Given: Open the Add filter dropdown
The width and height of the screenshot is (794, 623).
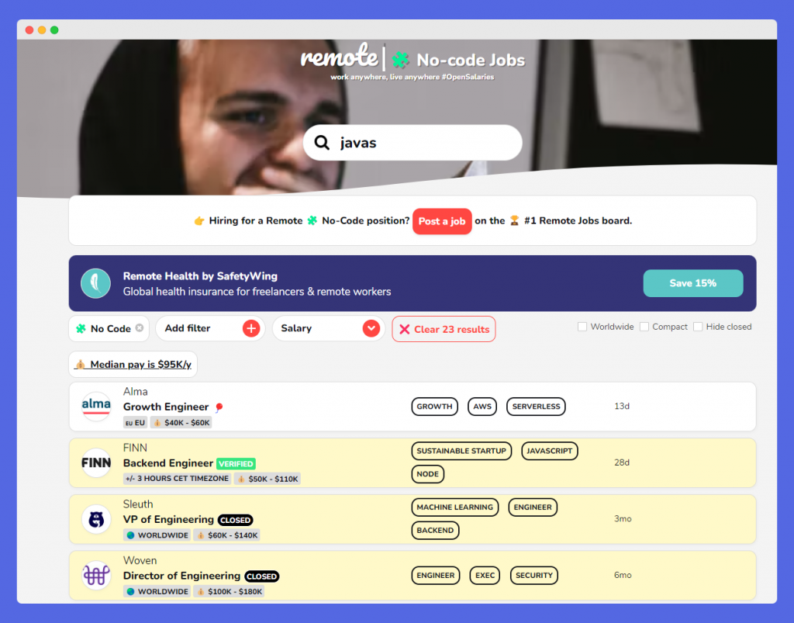Looking at the screenshot, I should pos(210,328).
